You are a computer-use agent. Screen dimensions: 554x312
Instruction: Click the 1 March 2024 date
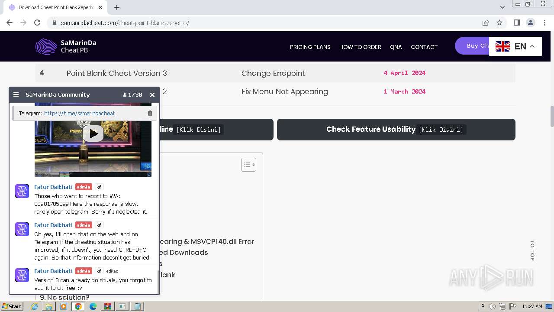pyautogui.click(x=405, y=91)
